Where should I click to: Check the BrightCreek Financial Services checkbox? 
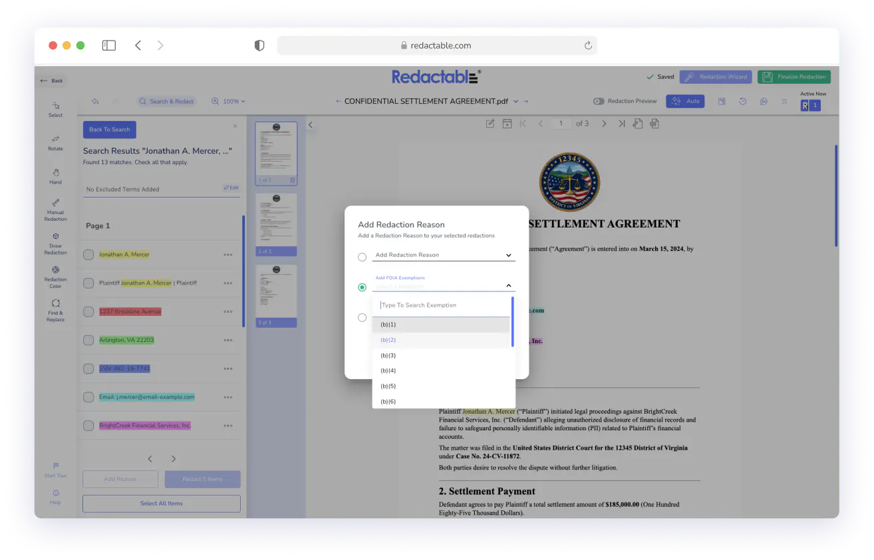tap(88, 426)
